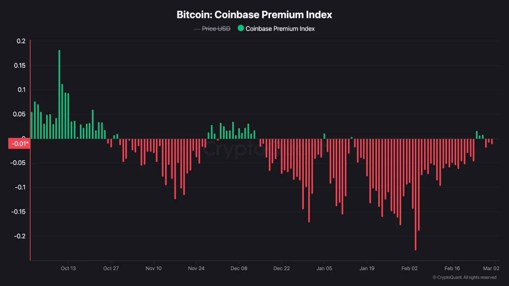Select the Jan 19 x-axis date label
The height and width of the screenshot is (286, 509).
pyautogui.click(x=367, y=268)
